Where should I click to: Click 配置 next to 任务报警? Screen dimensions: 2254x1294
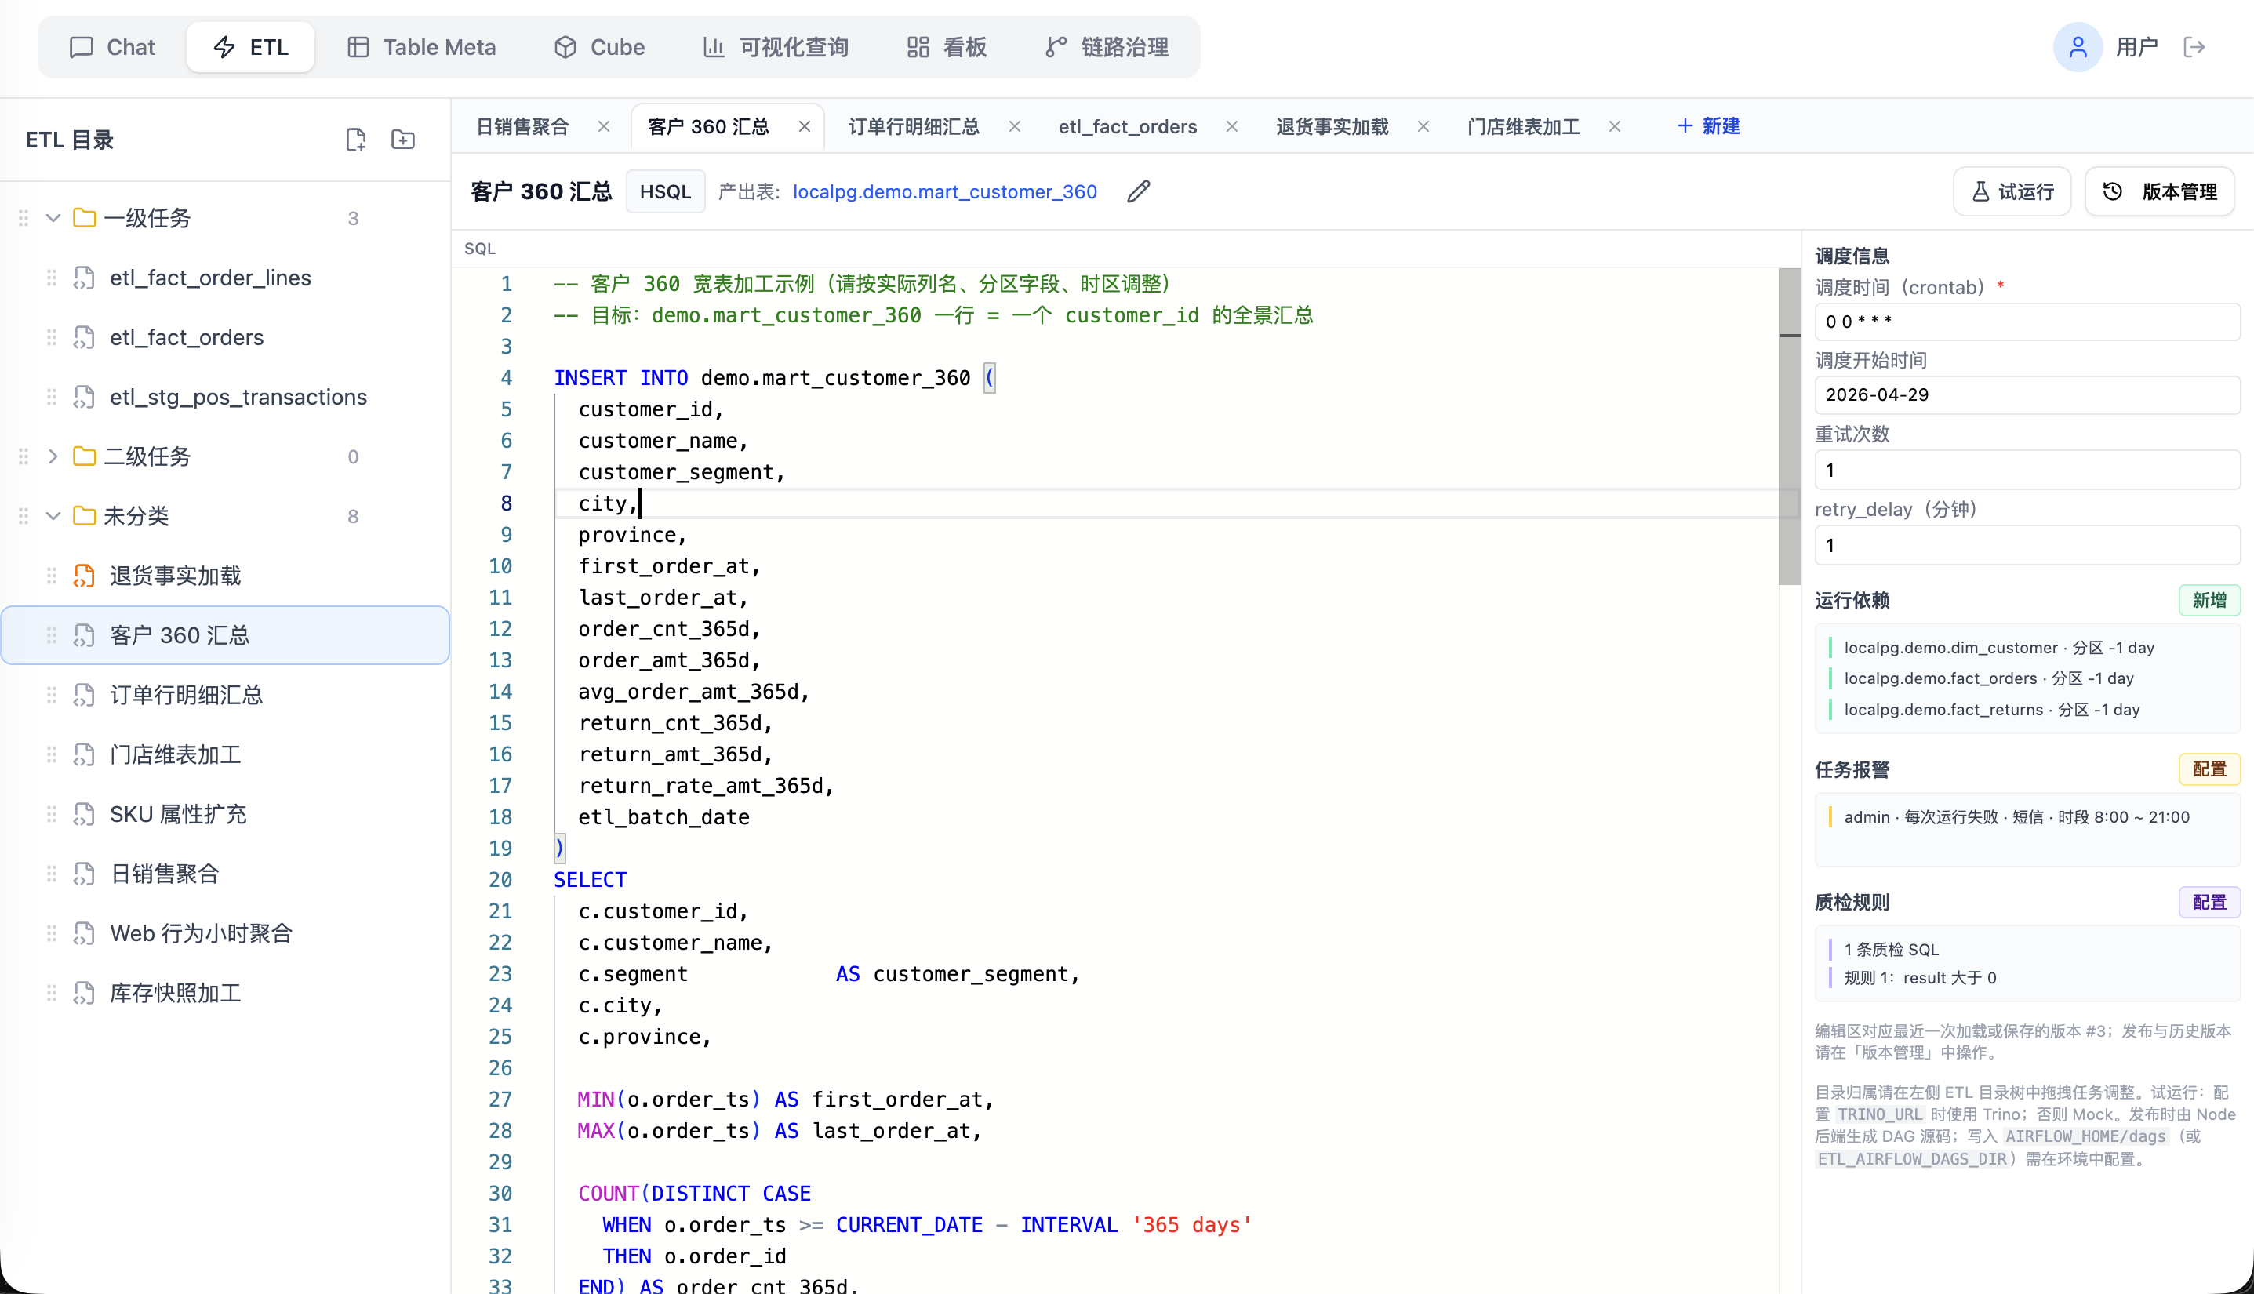point(2209,769)
